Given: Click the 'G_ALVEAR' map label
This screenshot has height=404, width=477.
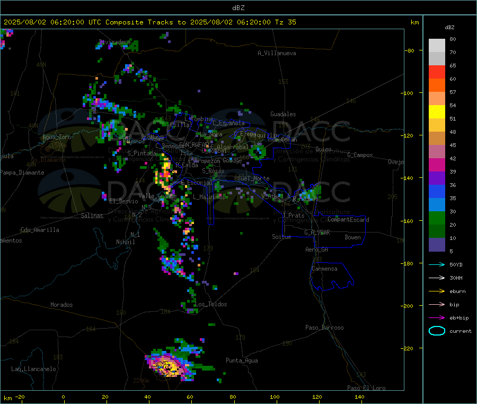Looking at the screenshot, I should (317, 233).
